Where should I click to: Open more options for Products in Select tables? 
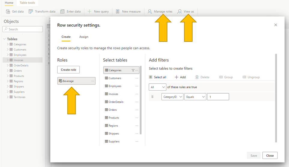137,118
